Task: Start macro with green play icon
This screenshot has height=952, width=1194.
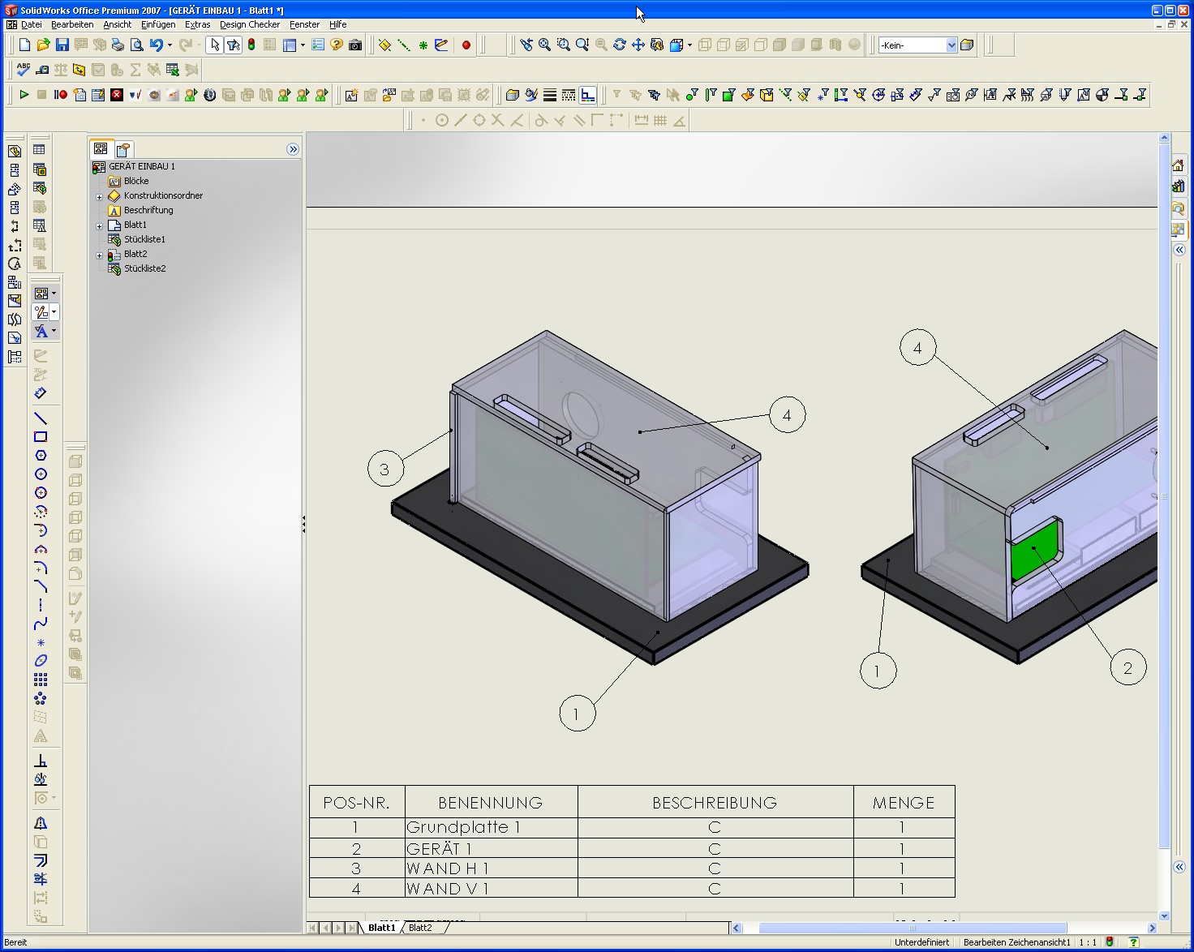Action: pos(24,95)
